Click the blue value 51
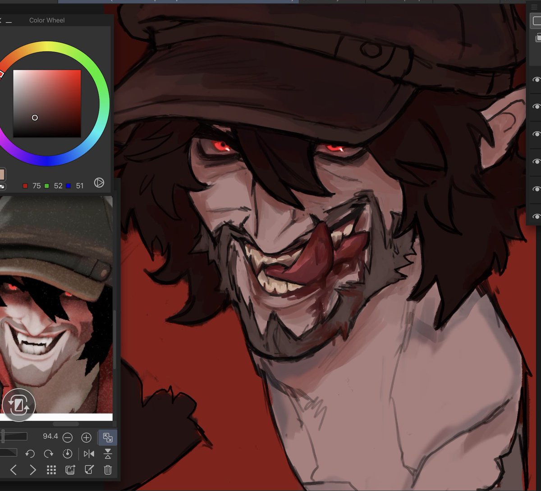 coord(80,186)
